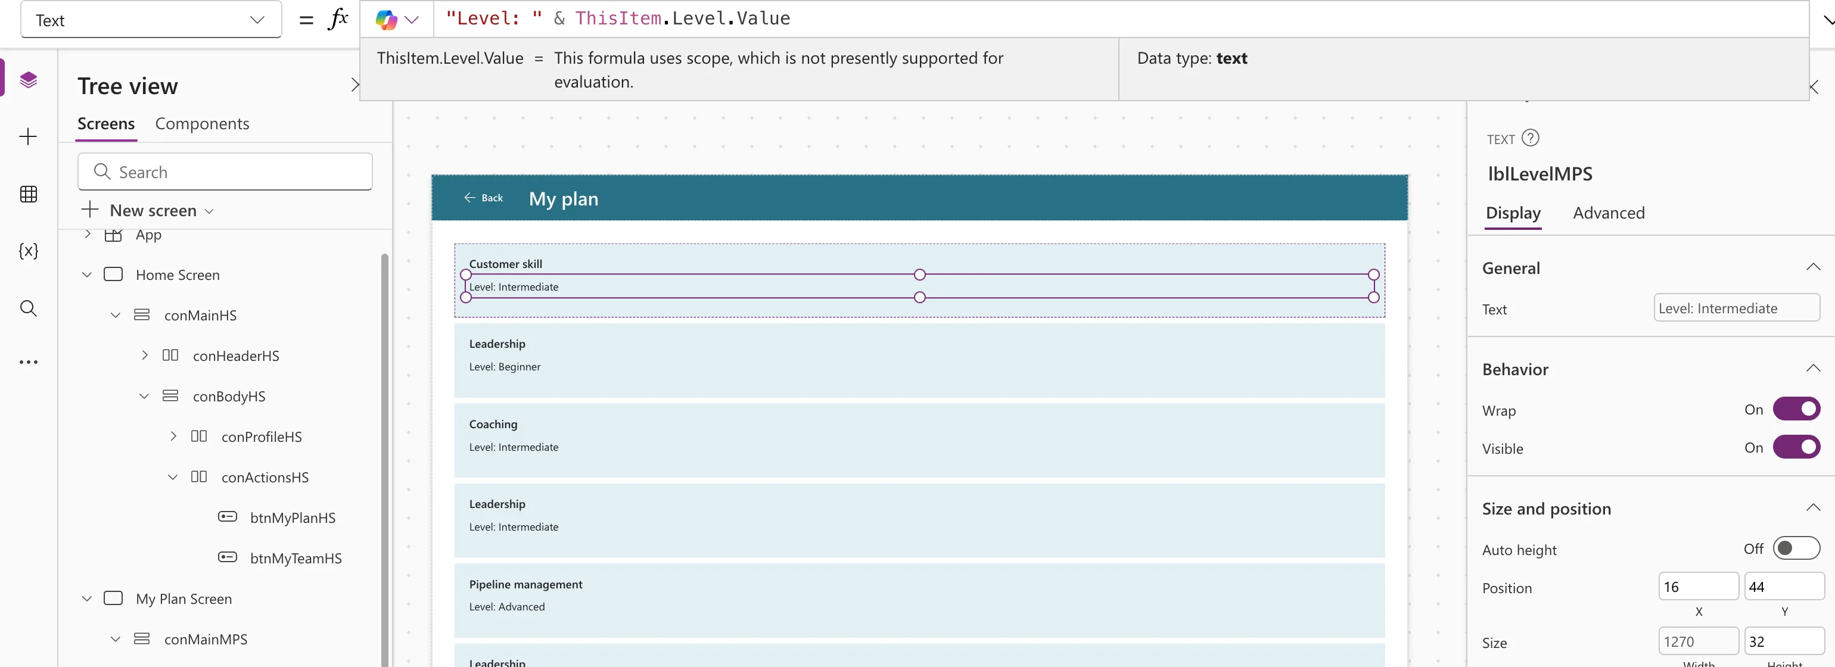Expand the conProfileHS tree node
The image size is (1835, 667).
(173, 437)
